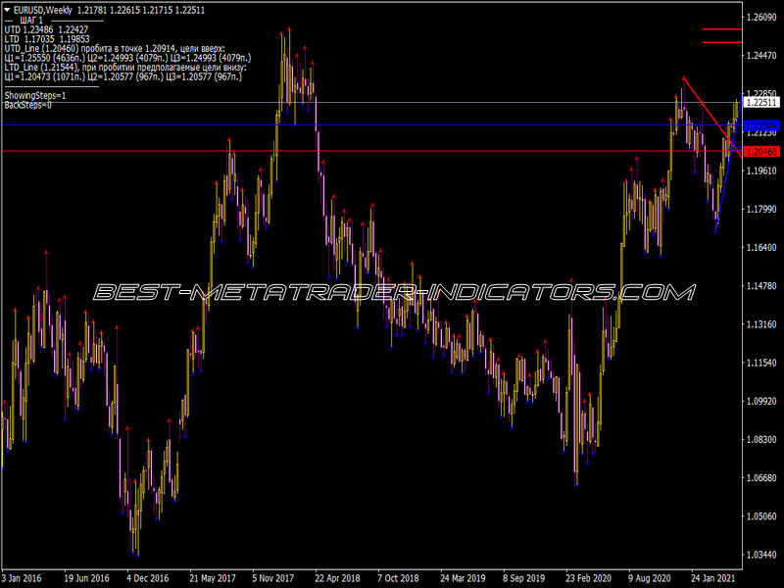Click the '19 Jun 2016' date label
The image size is (784, 588).
(x=86, y=578)
